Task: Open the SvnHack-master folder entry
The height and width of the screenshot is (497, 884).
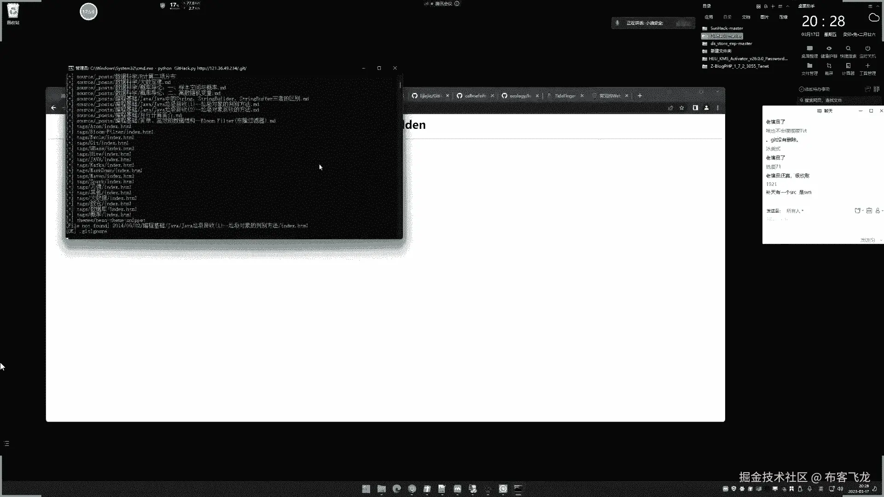Action: pos(726,28)
